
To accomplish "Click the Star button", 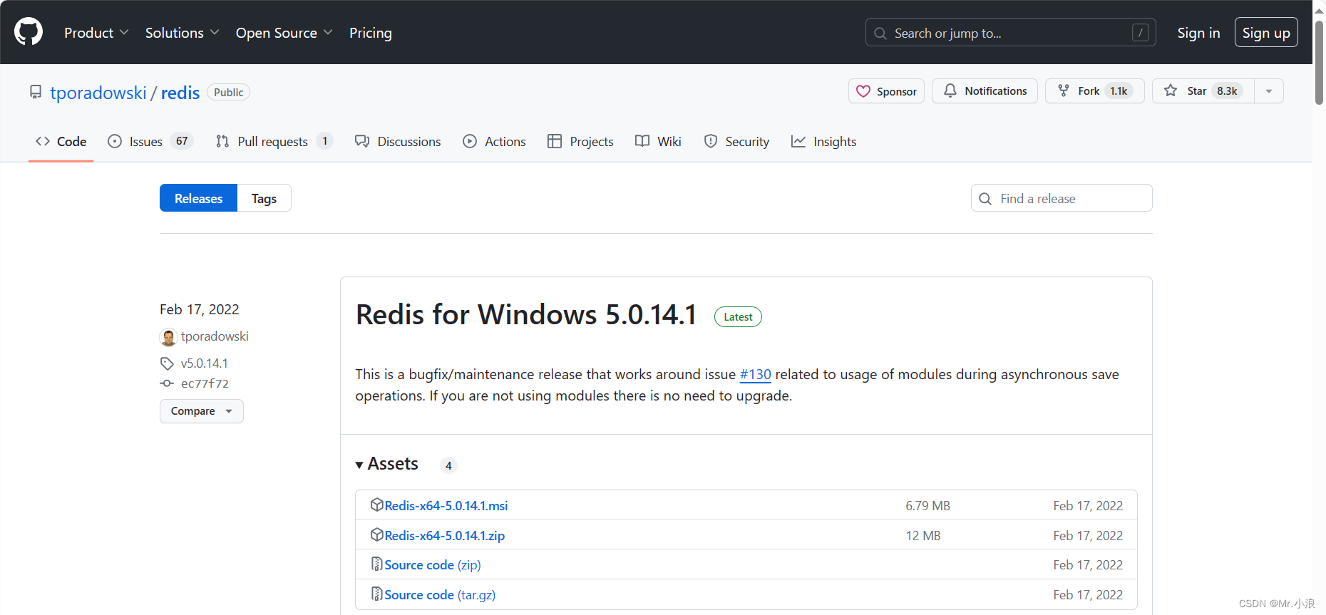I will click(x=1203, y=91).
